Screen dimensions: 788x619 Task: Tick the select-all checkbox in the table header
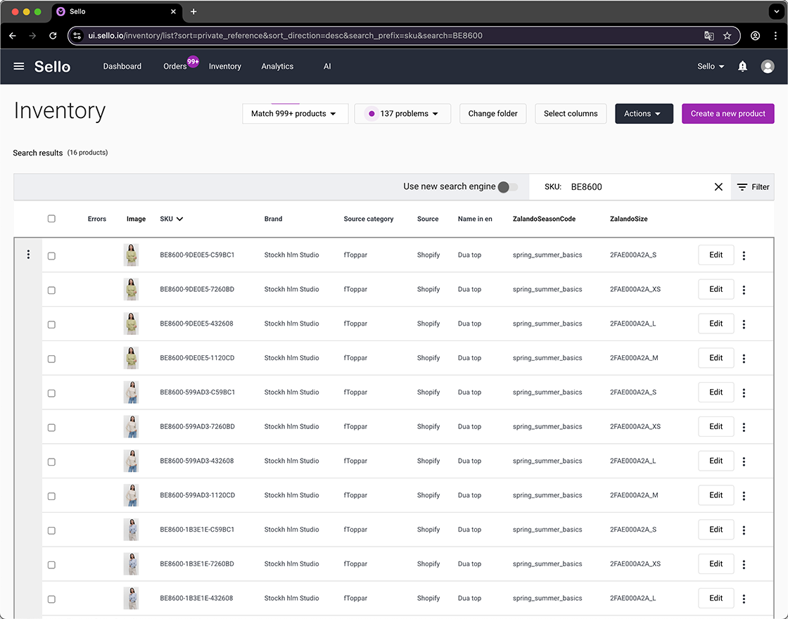[51, 218]
